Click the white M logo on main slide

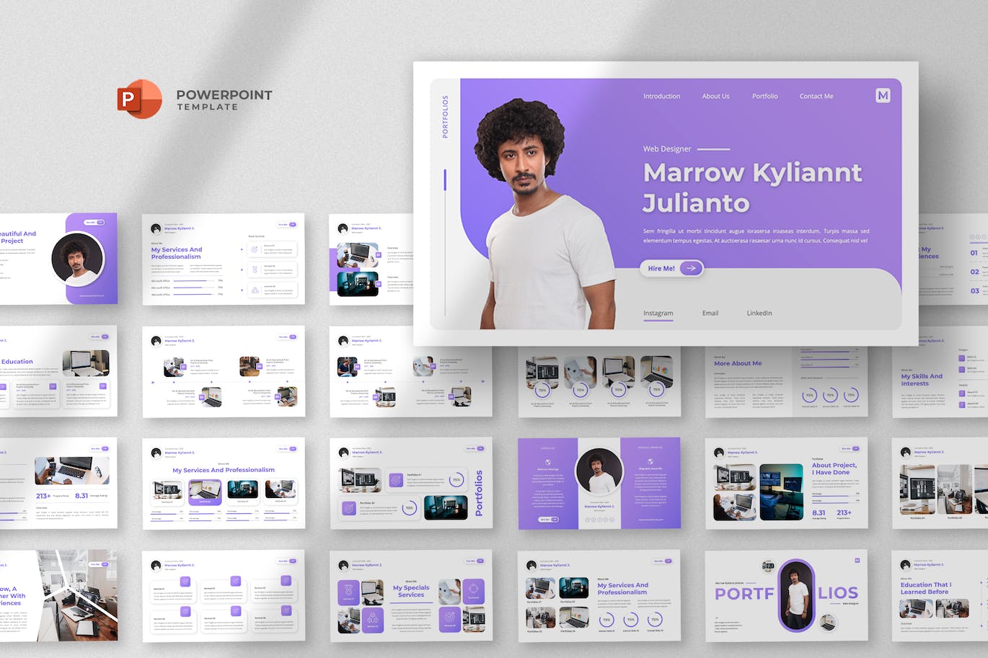(x=883, y=95)
